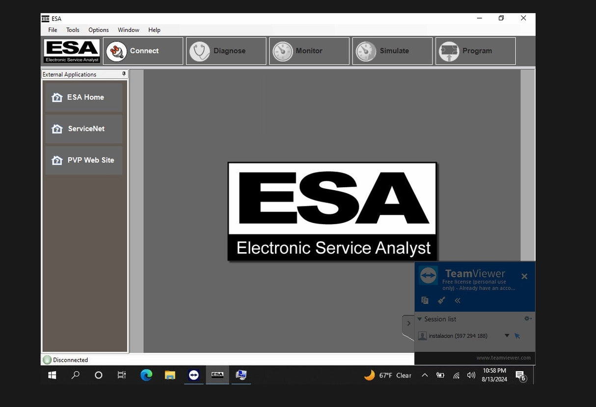Viewport: 596px width, 407px height.
Task: Open the Tools menu
Action: tap(73, 30)
